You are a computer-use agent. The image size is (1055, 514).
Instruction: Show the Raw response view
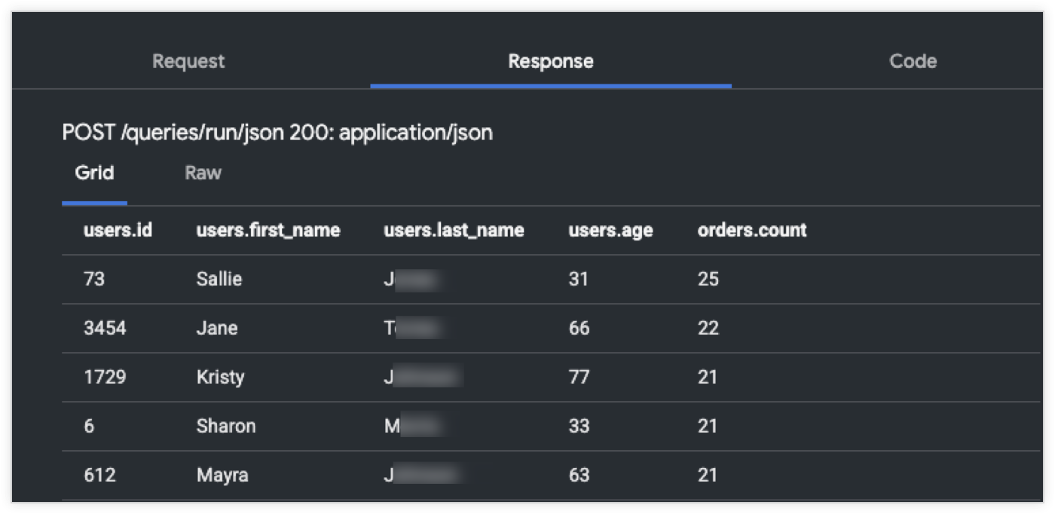203,173
